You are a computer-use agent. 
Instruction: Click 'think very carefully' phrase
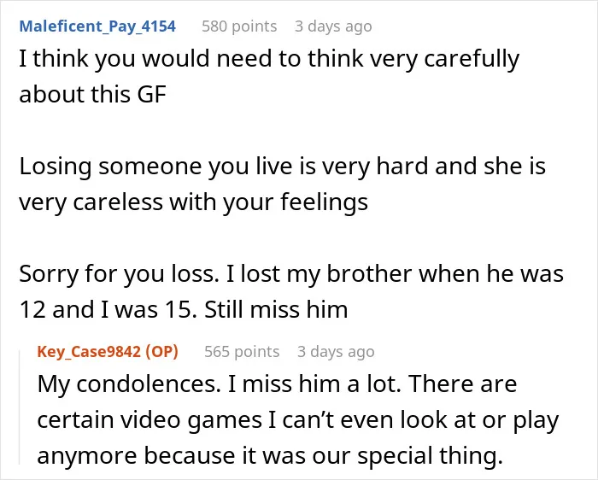point(413,59)
